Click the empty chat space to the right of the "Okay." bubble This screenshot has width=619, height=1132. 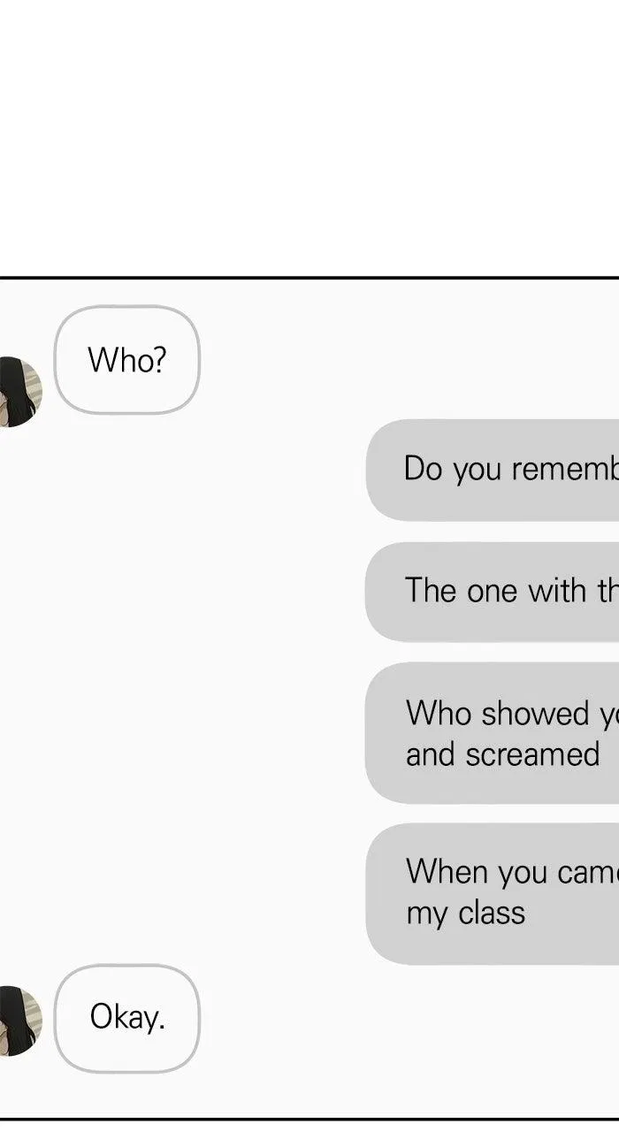pos(407,1026)
